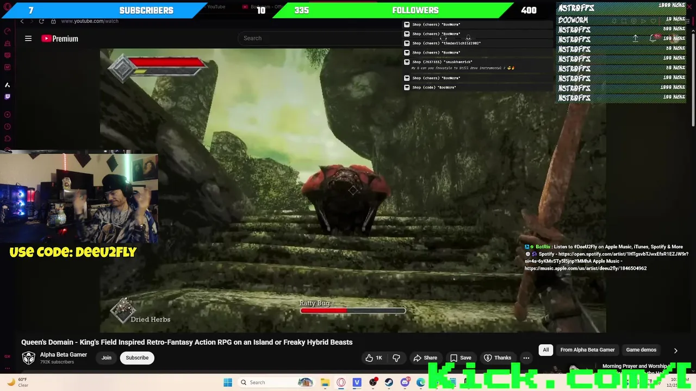Open the player icon in the Opera sidebar
Image resolution: width=696 pixels, height=391 pixels.
coord(8,115)
